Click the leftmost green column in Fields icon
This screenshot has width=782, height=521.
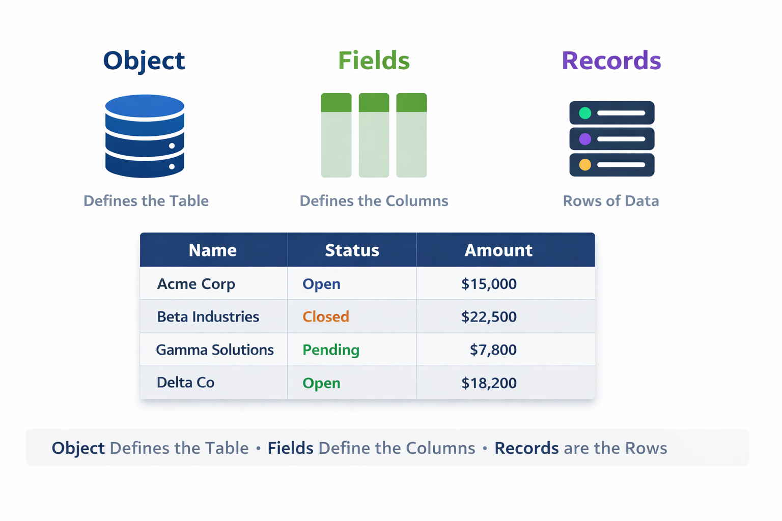[x=336, y=135]
